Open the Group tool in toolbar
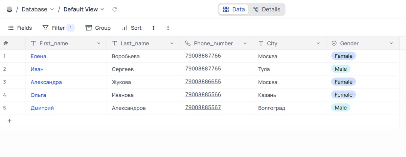 coord(98,28)
